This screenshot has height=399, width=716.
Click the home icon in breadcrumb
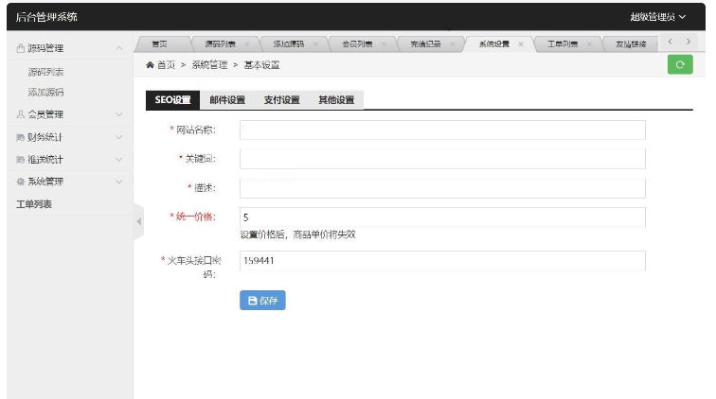pyautogui.click(x=150, y=65)
